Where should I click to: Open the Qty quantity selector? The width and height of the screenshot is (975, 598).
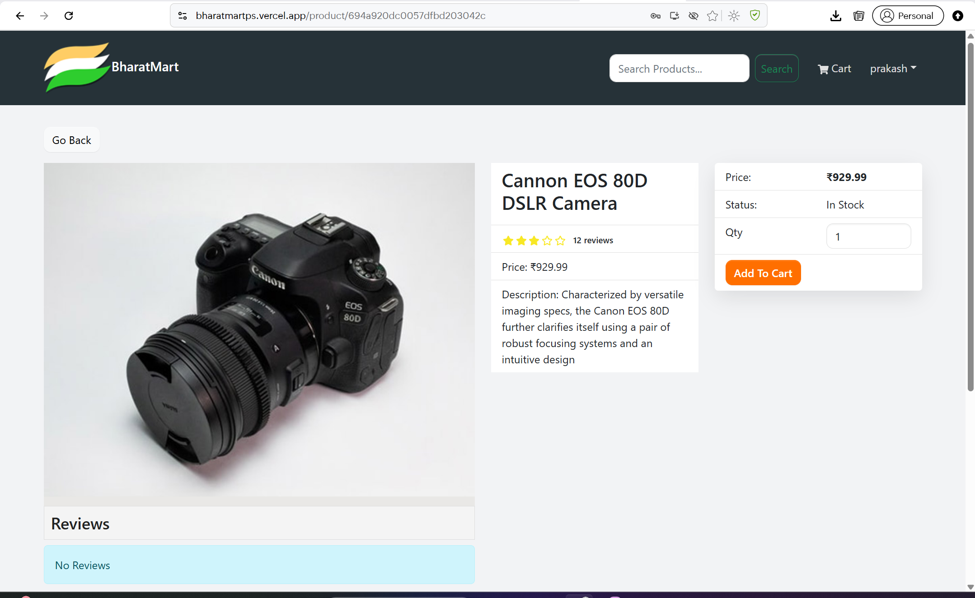[x=868, y=236]
